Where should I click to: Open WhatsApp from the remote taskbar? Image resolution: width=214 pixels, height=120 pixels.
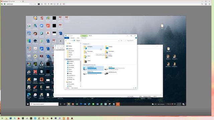click(x=101, y=104)
